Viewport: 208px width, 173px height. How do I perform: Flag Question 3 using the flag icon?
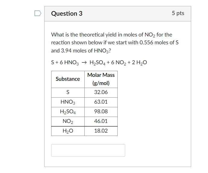[37, 13]
